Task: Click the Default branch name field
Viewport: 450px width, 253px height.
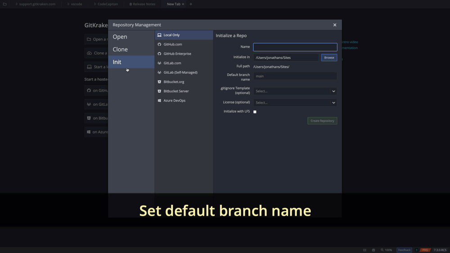Action: pyautogui.click(x=295, y=76)
